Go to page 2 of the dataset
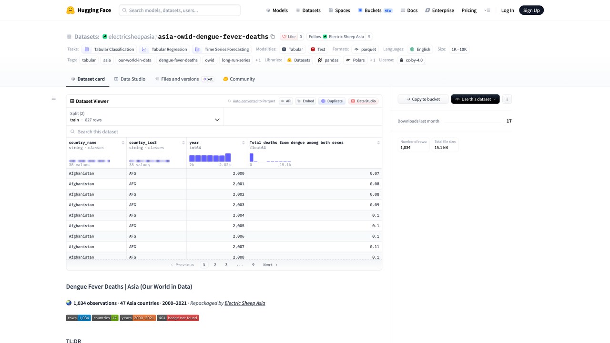This screenshot has height=343, width=610. [215, 265]
